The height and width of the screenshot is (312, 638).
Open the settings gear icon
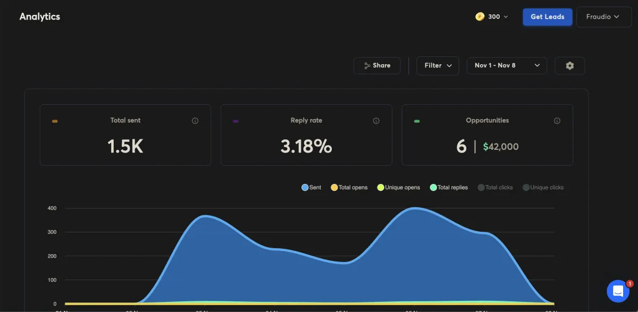tap(570, 65)
